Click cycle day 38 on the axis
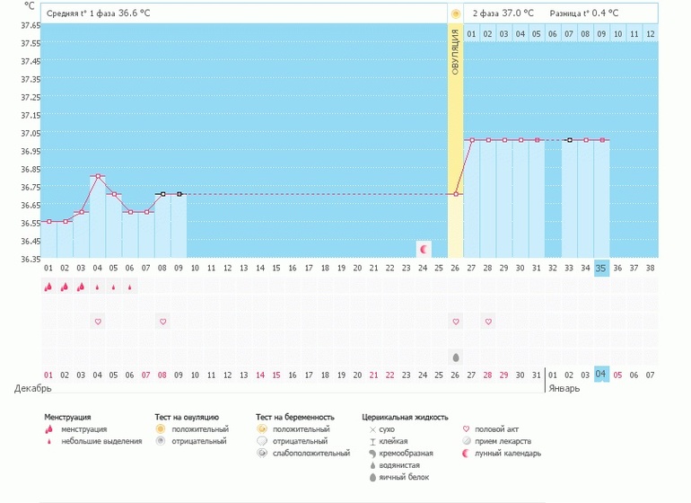 click(x=650, y=268)
